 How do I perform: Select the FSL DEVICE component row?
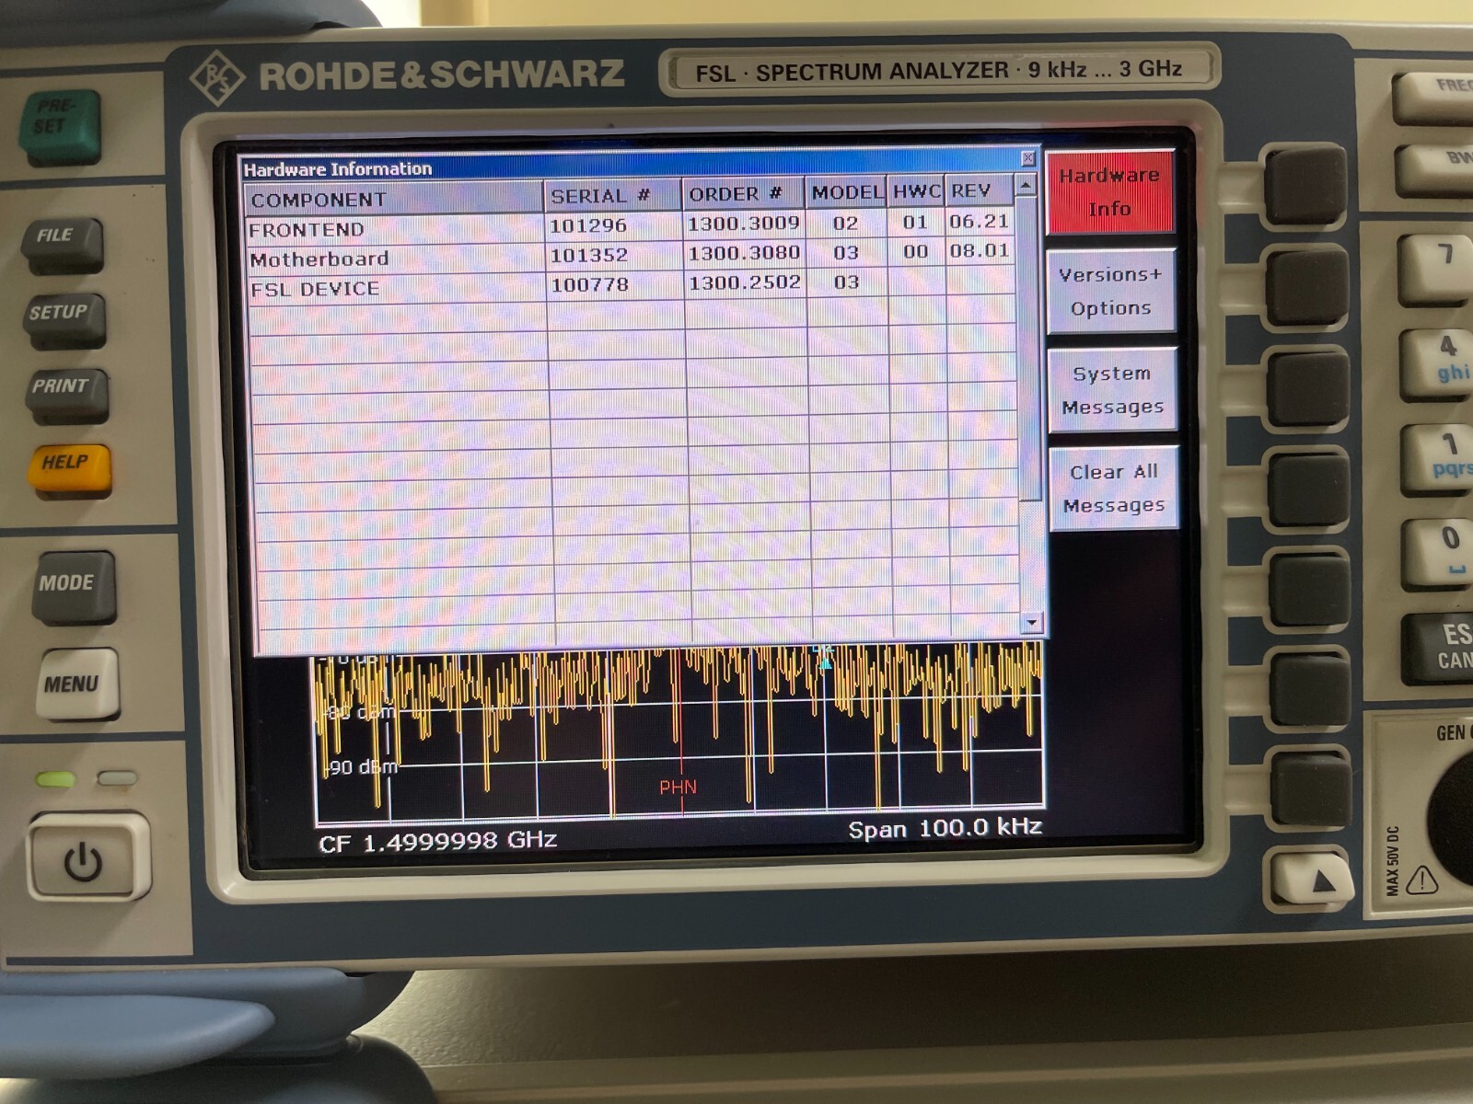coord(632,284)
